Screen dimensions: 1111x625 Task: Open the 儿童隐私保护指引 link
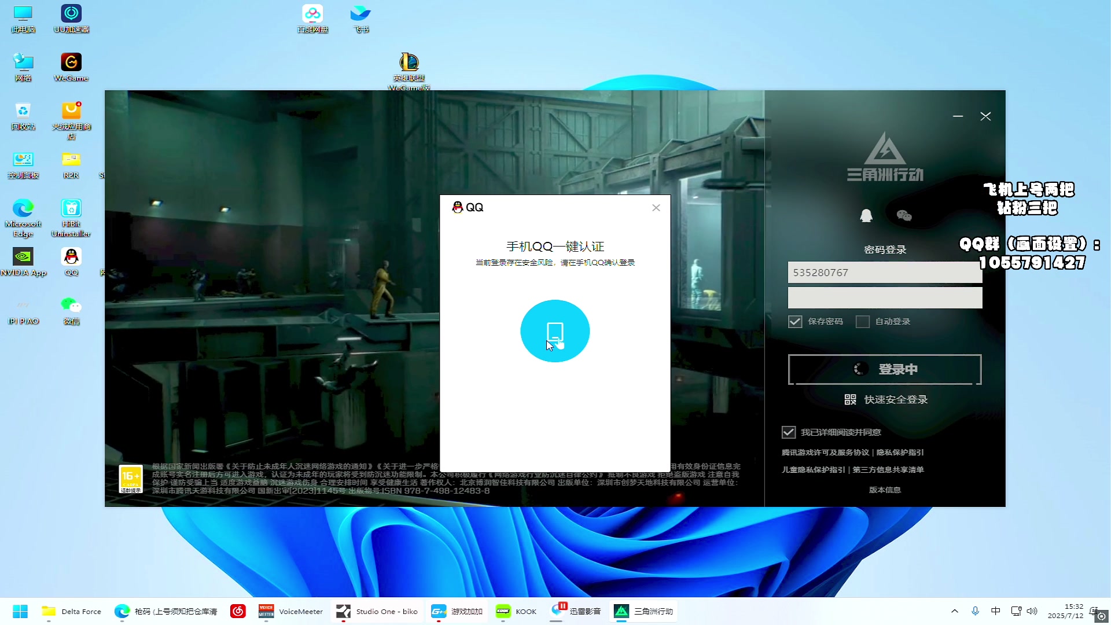click(x=813, y=470)
